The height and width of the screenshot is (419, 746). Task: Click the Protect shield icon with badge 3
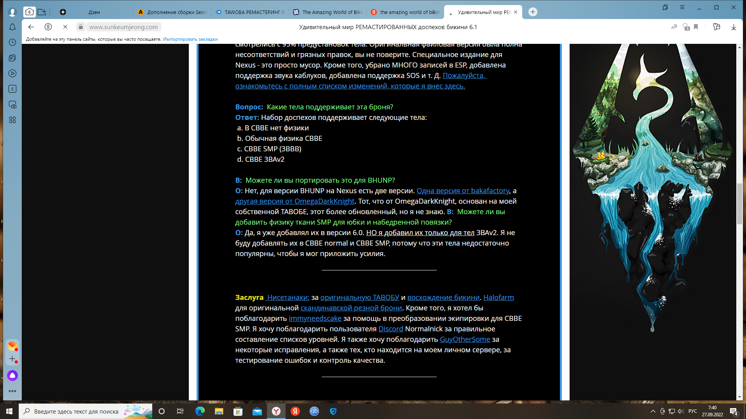686,27
